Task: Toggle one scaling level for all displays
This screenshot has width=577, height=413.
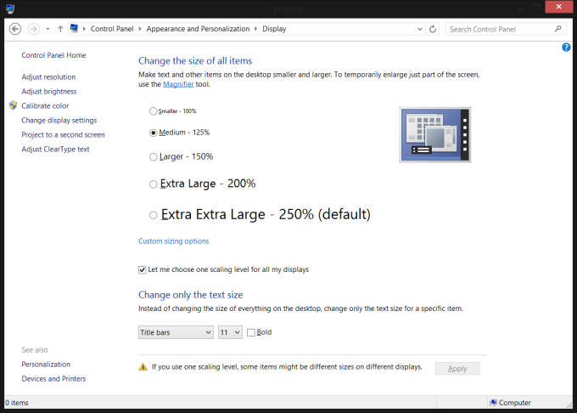Action: pos(143,269)
